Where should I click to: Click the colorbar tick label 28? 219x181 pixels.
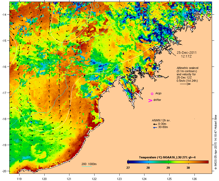click(148, 168)
